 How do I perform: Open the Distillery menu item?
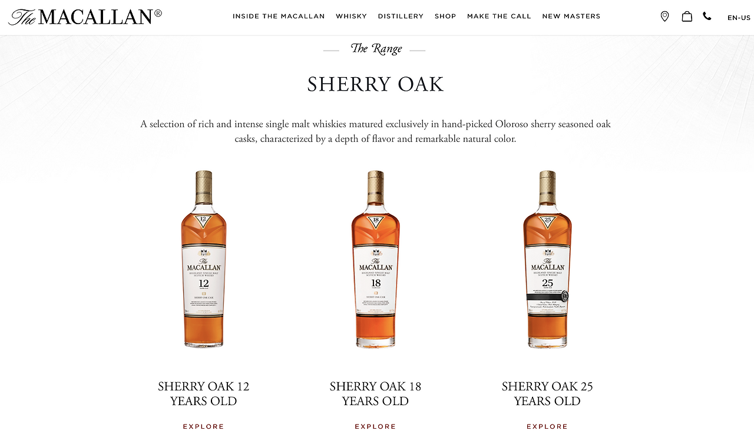[401, 16]
